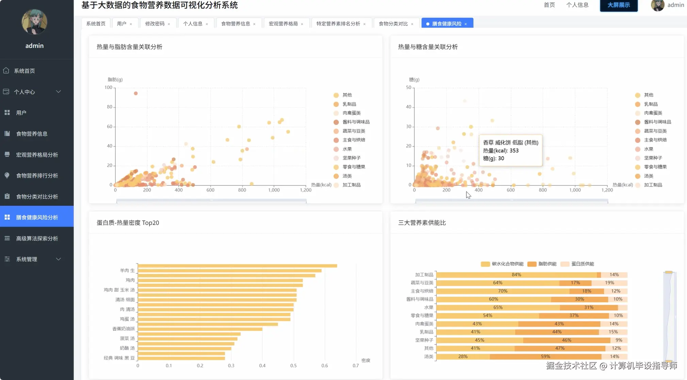Click the 宏观营养格局分析 sidebar icon
Screen dimensions: 687x380
7,155
